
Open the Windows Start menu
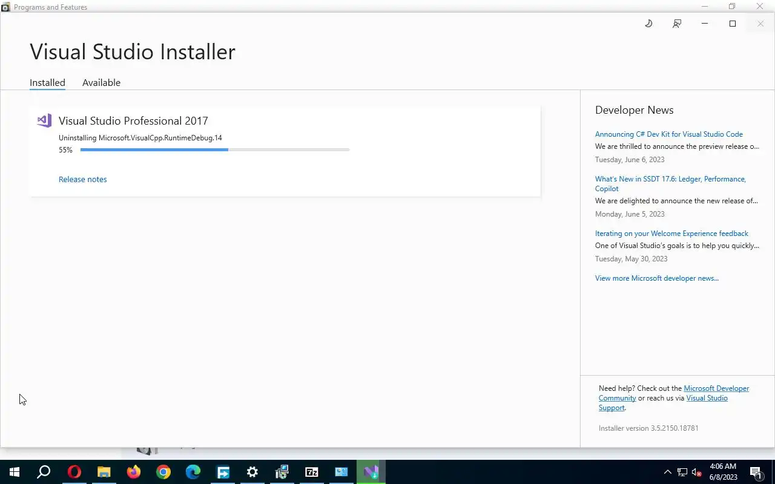click(x=15, y=472)
